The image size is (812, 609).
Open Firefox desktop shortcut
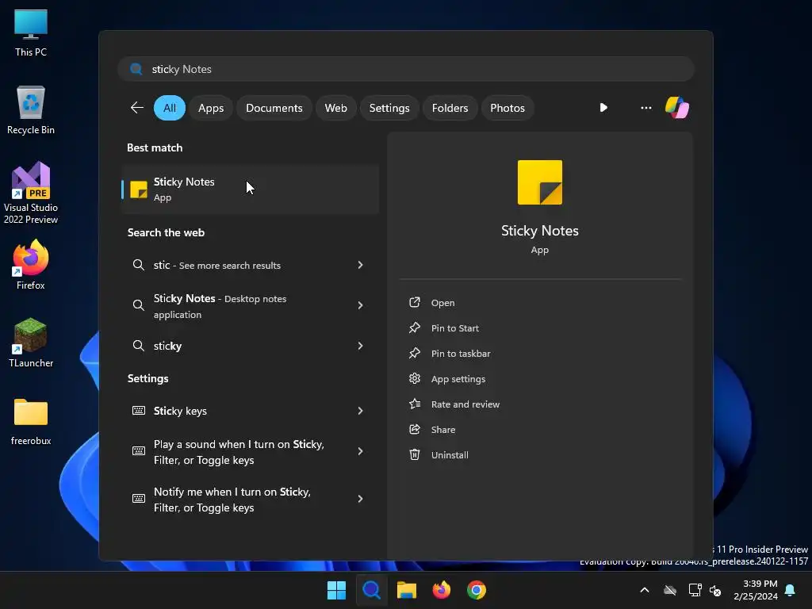(x=31, y=265)
